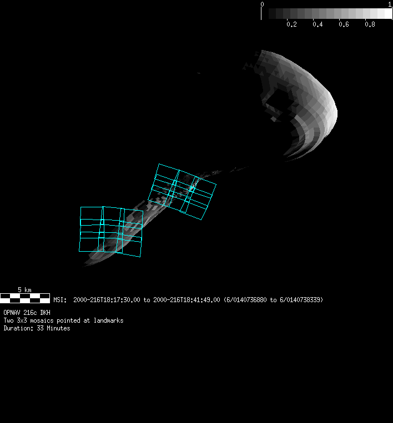Click the white end of the grayscale bar
Screen dimensions: 393x423
tap(386, 14)
